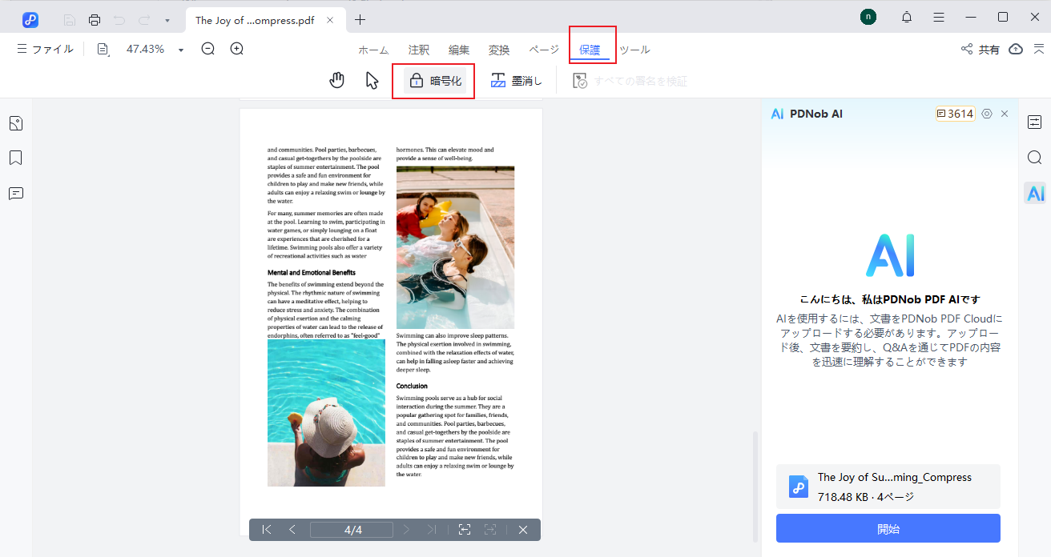
Task: Click the 暗号化 encrypt button
Action: (x=435, y=81)
